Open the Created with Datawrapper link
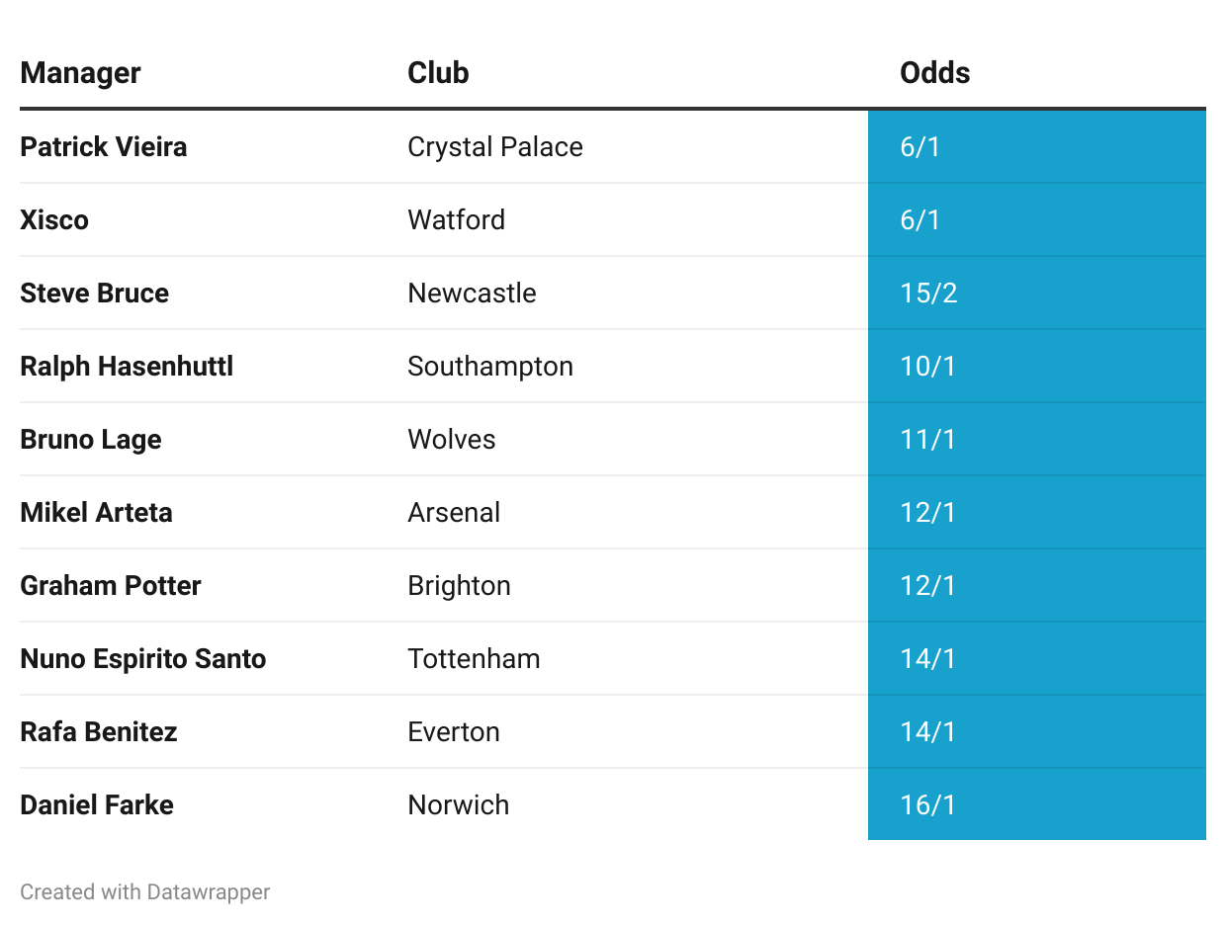This screenshot has height=925, width=1226. coord(145,892)
